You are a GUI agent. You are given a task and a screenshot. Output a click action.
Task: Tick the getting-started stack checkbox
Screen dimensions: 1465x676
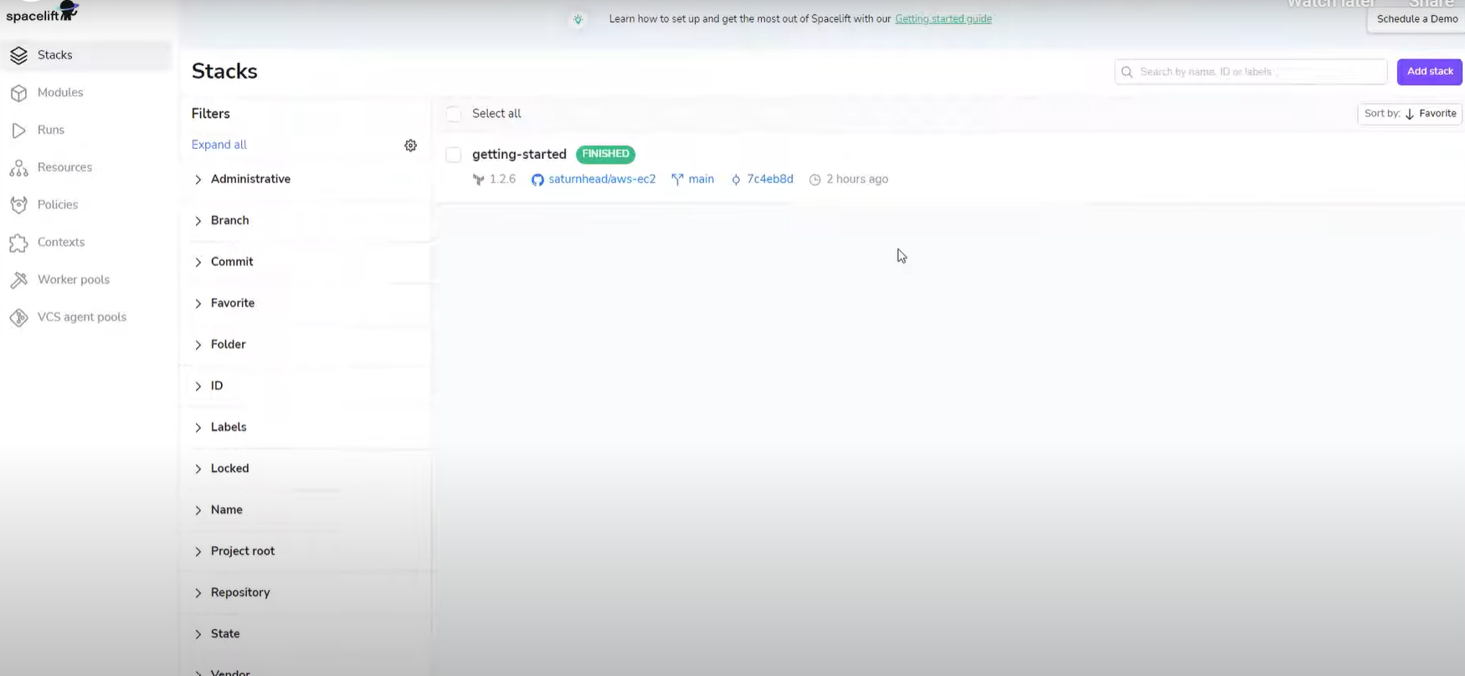click(x=454, y=155)
